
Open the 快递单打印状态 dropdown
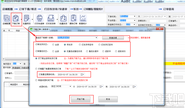click(x=134, y=24)
